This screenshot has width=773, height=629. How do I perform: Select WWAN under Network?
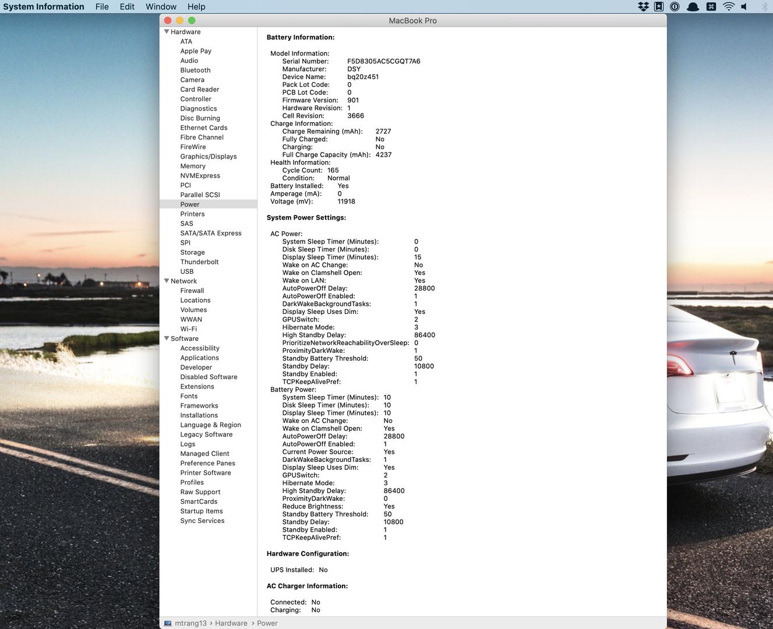pos(192,320)
